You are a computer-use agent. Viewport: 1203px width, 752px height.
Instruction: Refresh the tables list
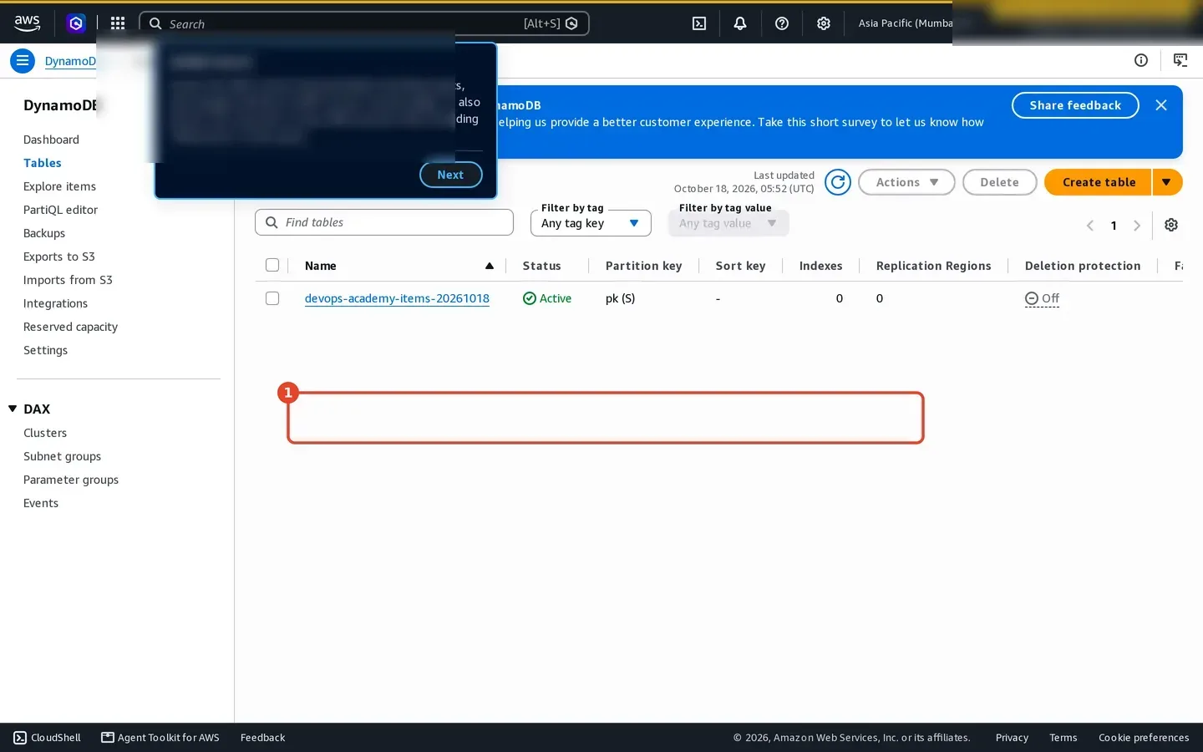pyautogui.click(x=838, y=182)
